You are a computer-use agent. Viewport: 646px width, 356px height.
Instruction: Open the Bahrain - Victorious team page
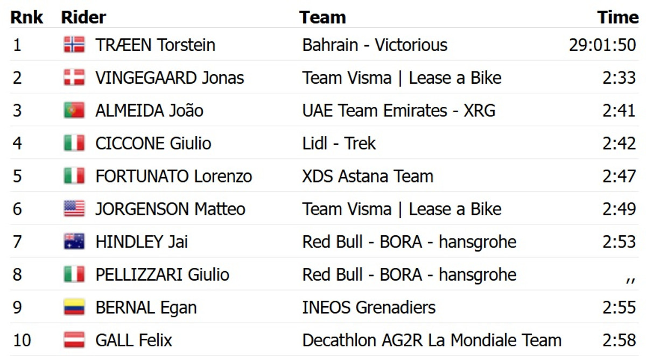click(375, 45)
